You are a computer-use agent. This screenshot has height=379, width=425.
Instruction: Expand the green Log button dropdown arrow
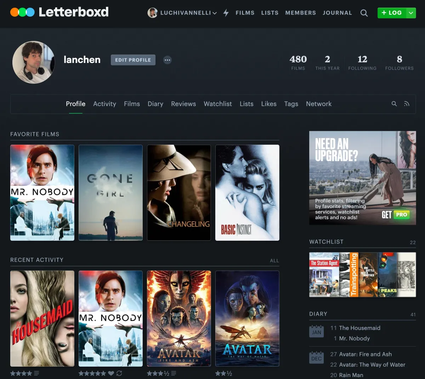click(411, 13)
